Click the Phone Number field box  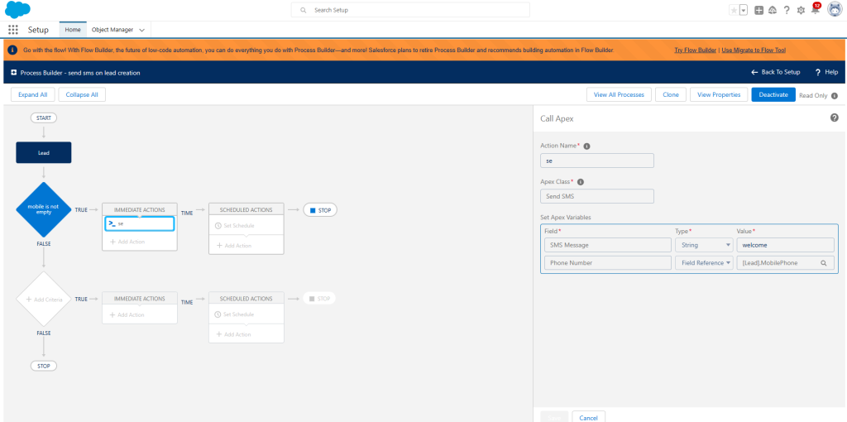pos(608,263)
